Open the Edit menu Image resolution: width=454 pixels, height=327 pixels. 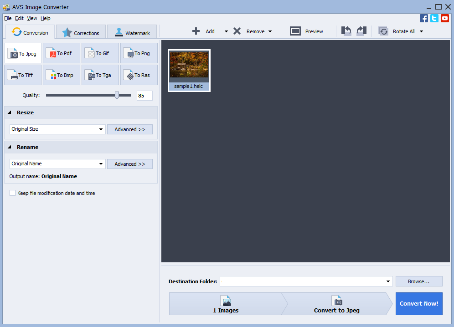pyautogui.click(x=19, y=18)
